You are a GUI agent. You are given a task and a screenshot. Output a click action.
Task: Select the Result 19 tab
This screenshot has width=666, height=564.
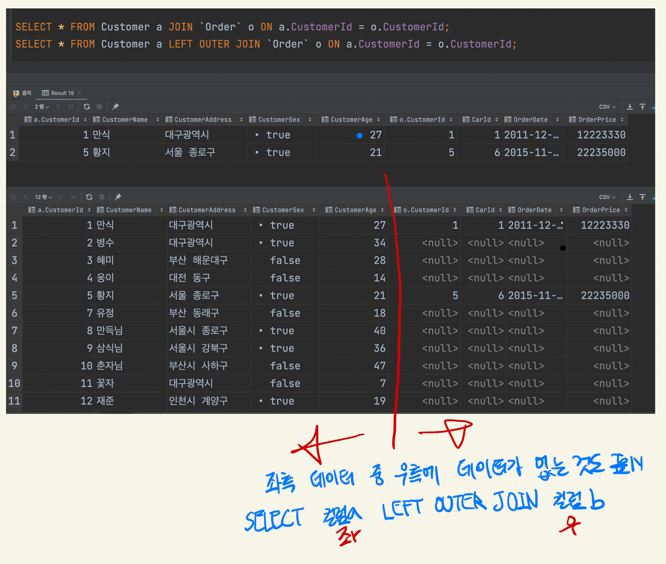point(62,93)
